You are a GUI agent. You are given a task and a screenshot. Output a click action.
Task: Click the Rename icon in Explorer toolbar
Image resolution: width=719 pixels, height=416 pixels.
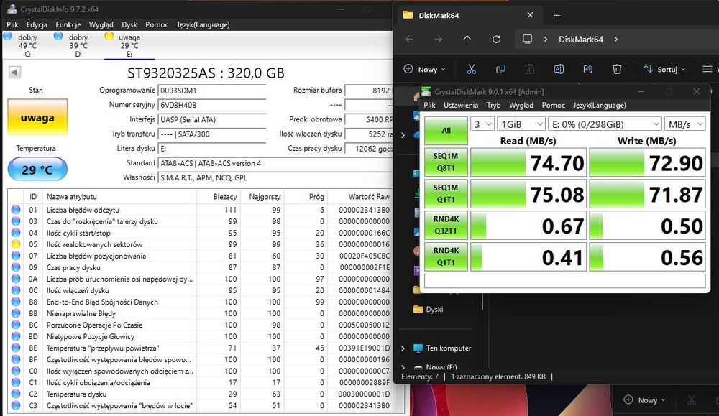pyautogui.click(x=559, y=69)
